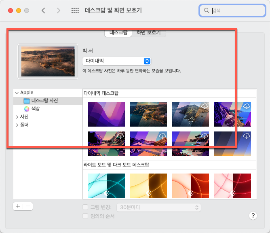Choose the illustrated seashore tree wallpaper
The image size is (270, 233).
[190, 144]
